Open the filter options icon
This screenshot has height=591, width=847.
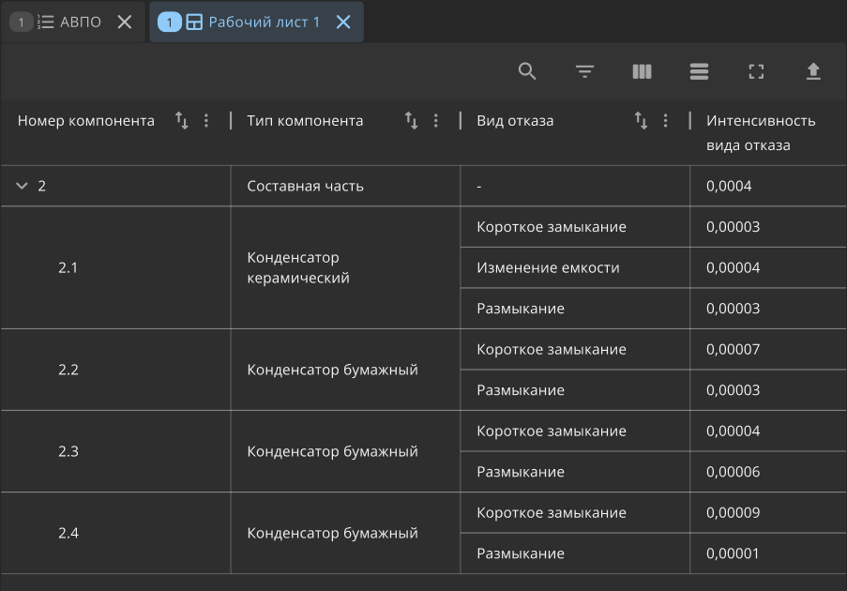coord(584,71)
